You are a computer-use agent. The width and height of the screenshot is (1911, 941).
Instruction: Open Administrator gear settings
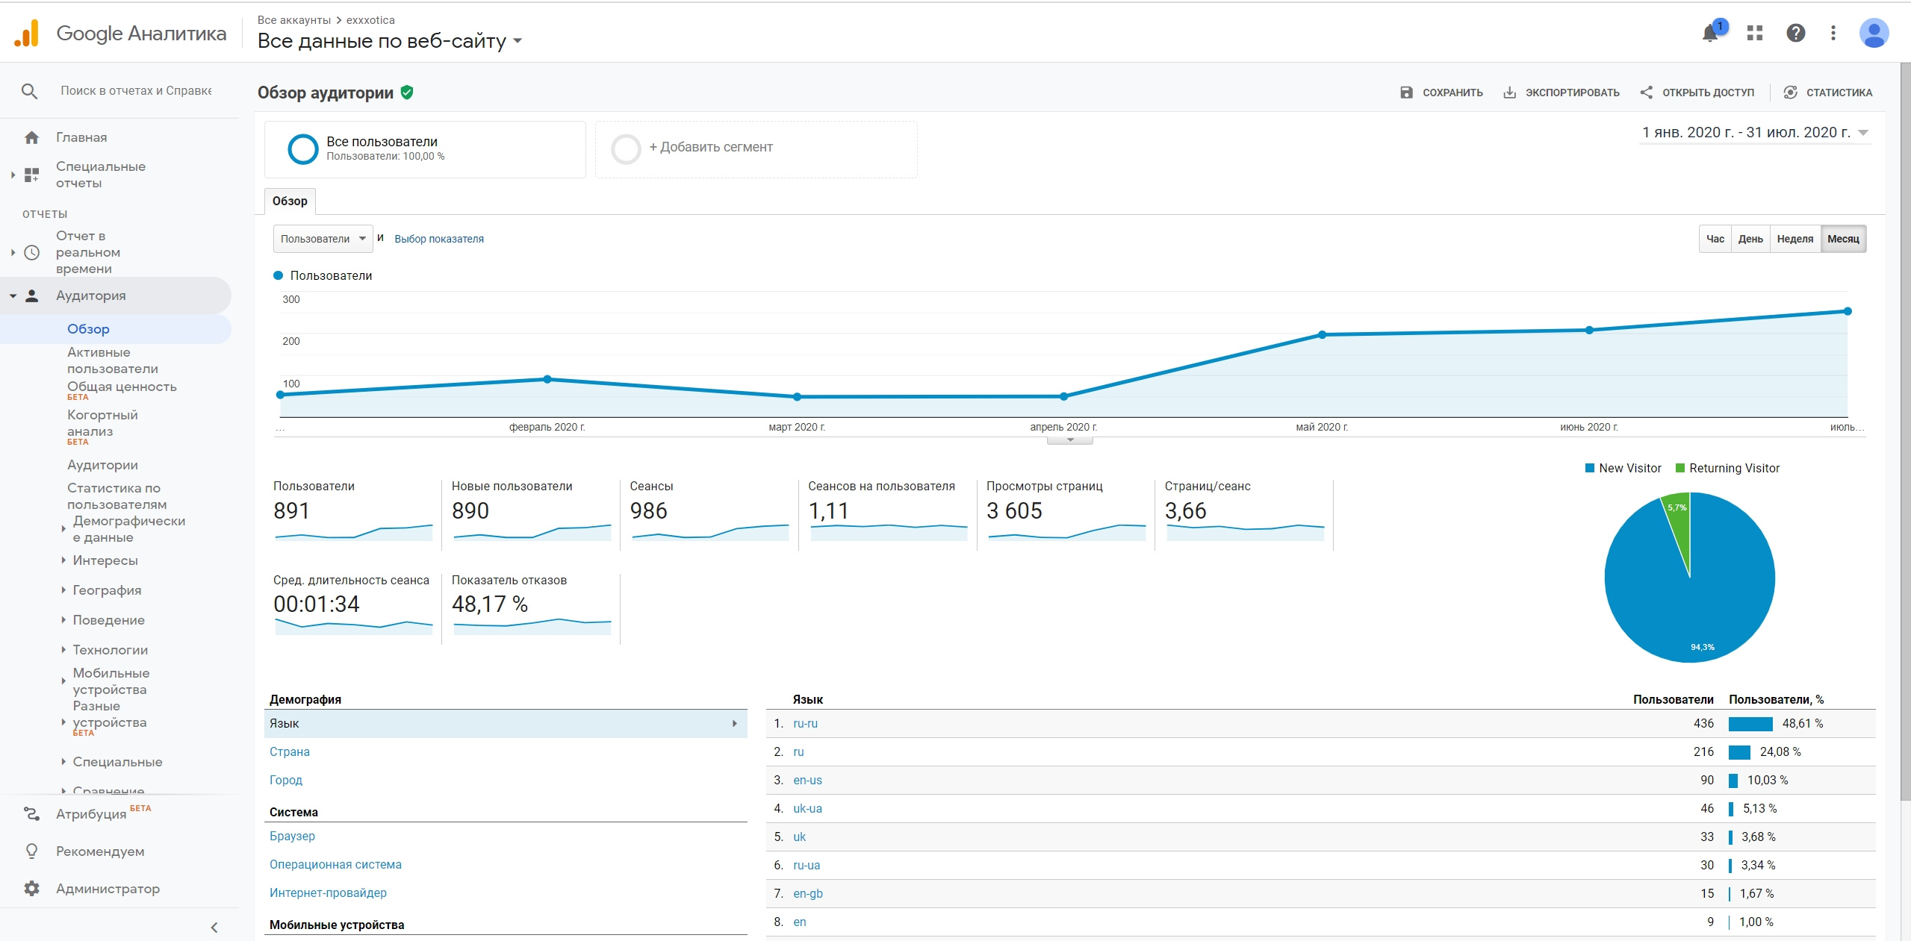click(x=31, y=888)
